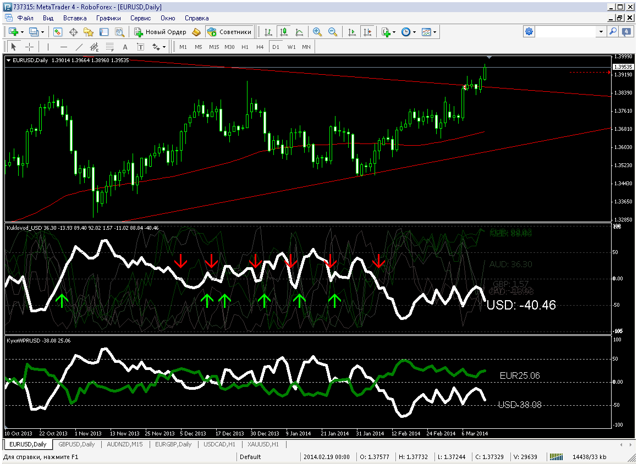
Task: Open the arrows objects icon
Action: 156,47
